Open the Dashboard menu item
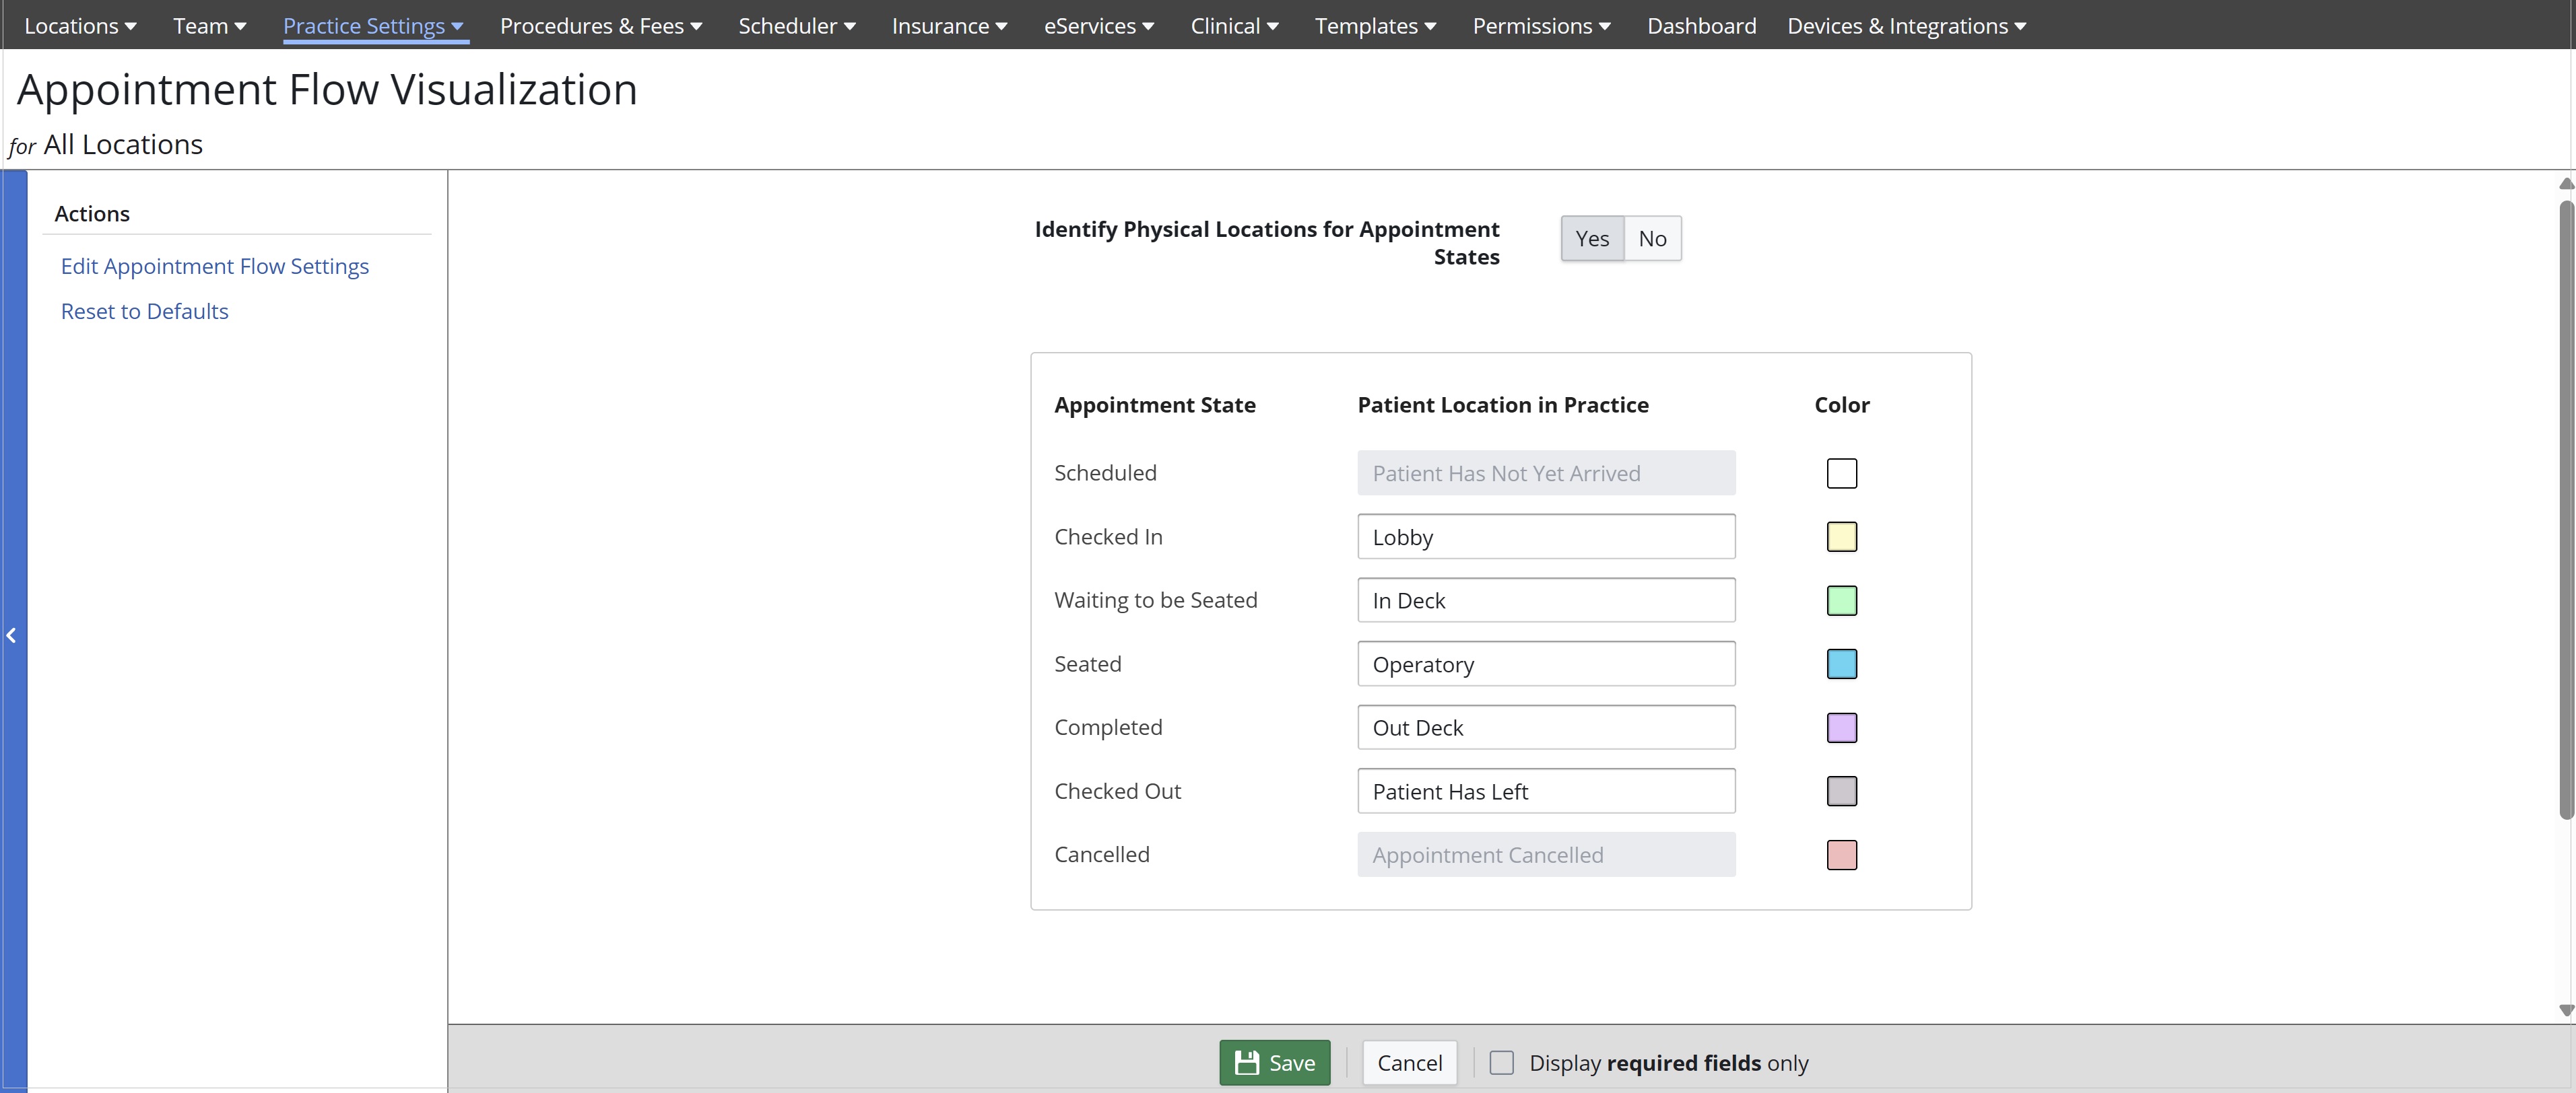Screen dimensions: 2576x1093 (1701, 26)
